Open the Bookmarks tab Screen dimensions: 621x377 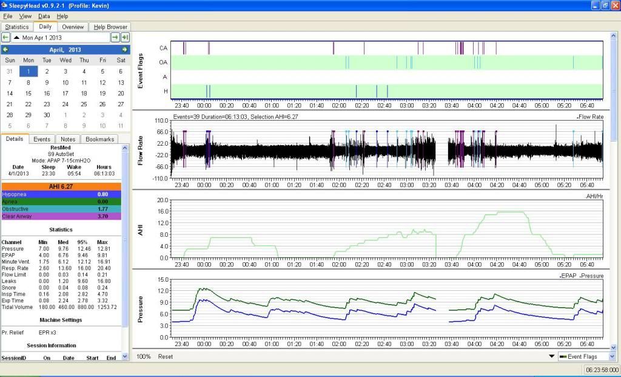(100, 139)
